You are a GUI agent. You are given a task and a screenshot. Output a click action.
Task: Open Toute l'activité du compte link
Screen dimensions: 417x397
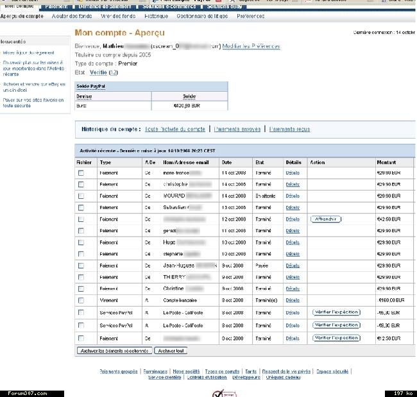pyautogui.click(x=175, y=129)
